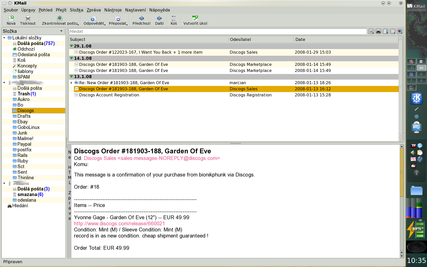The image size is (427, 267).
Task: Click the HP printer tray icon
Action: pyautogui.click(x=420, y=159)
